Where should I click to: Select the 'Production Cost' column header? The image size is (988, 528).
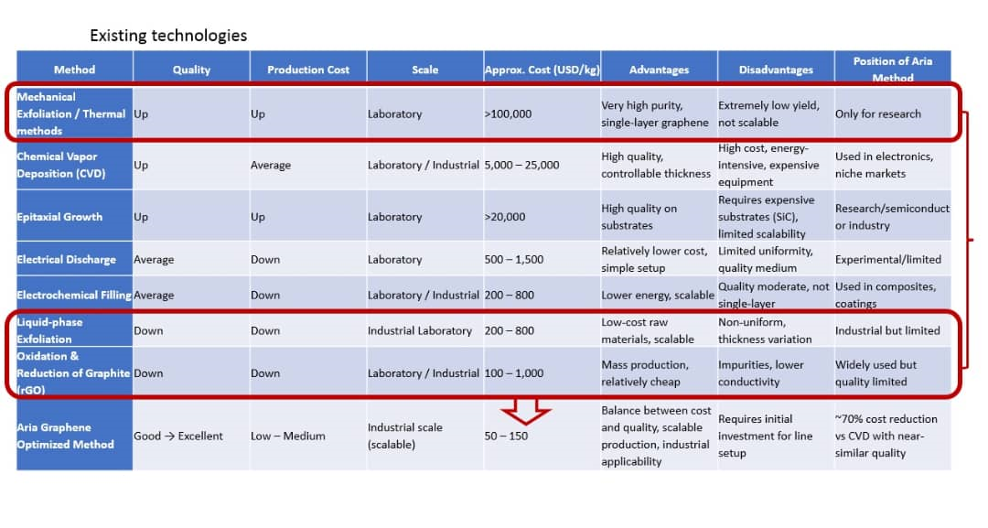click(x=308, y=70)
